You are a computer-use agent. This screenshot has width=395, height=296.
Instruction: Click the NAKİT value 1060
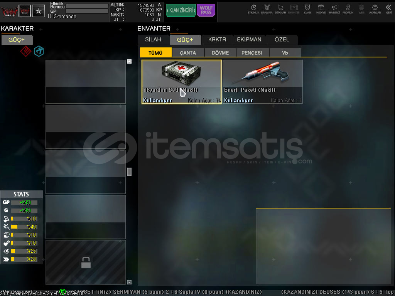pos(149,15)
